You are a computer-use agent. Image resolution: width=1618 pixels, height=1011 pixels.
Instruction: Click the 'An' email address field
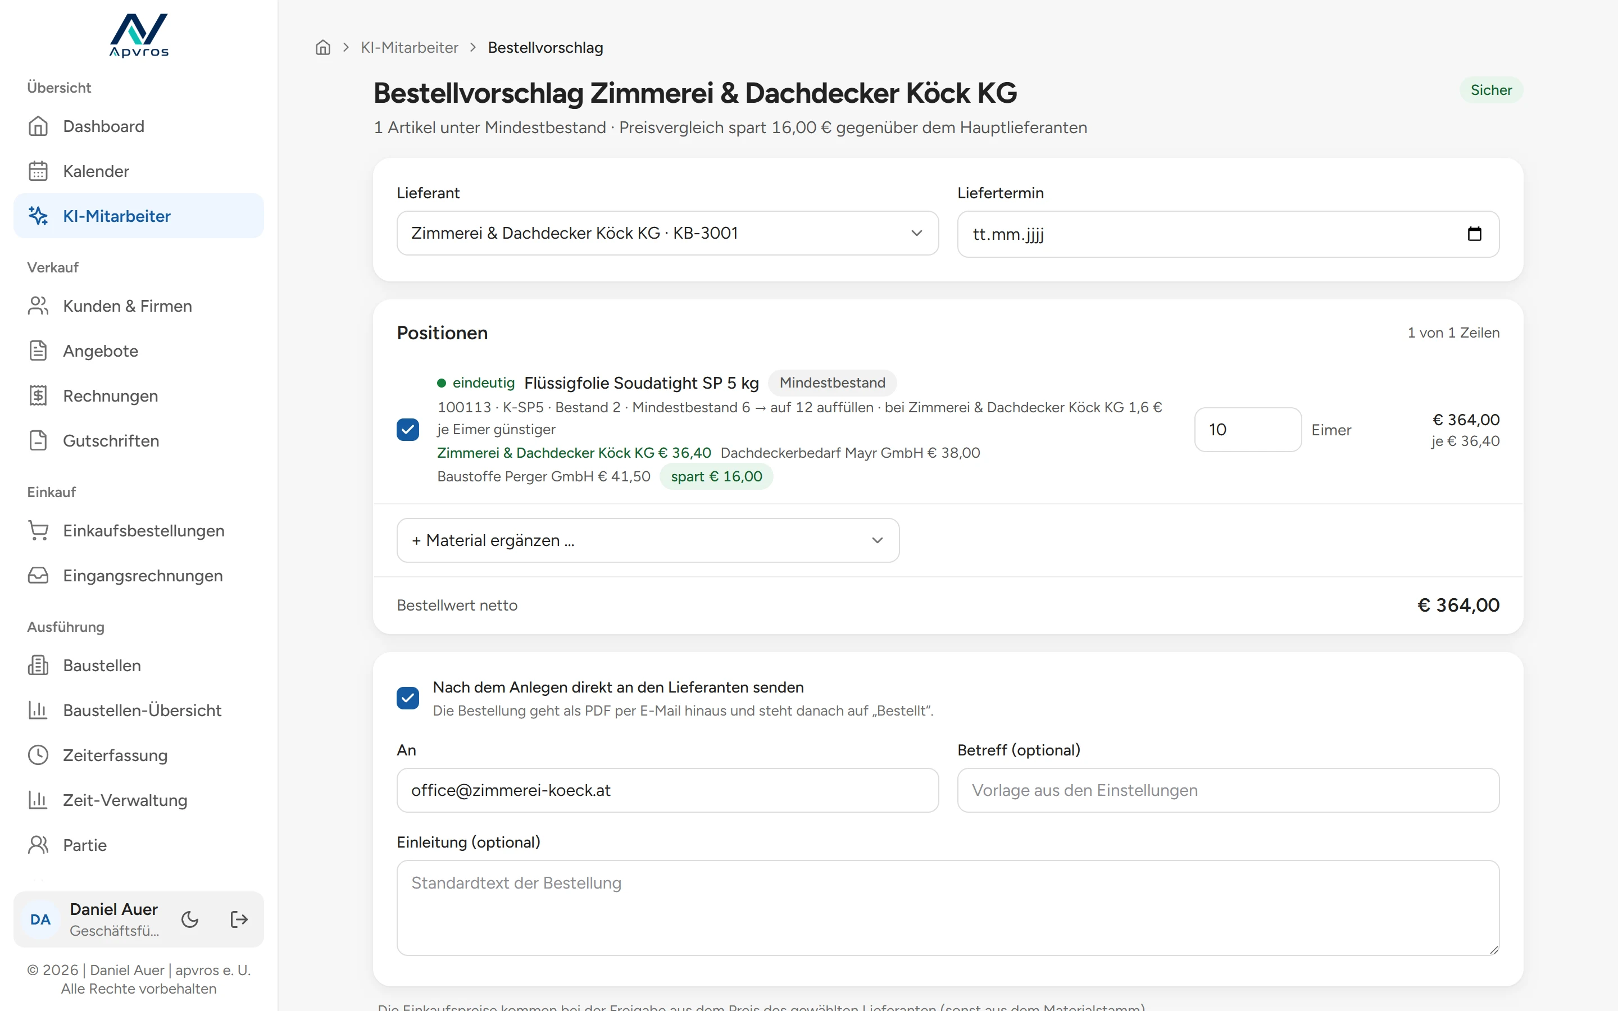click(x=667, y=790)
